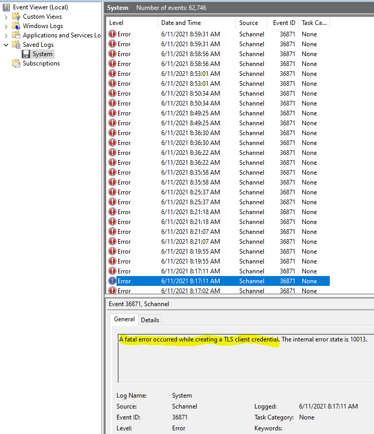The width and height of the screenshot is (374, 434).
Task: Click the Level column header
Action: pyautogui.click(x=117, y=23)
